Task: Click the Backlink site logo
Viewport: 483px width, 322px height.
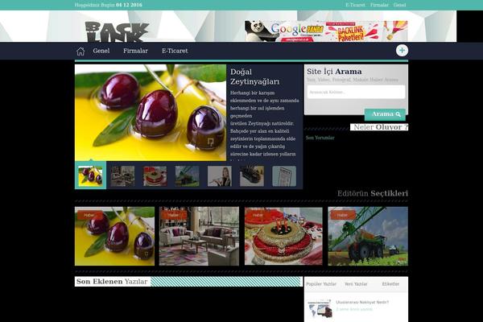Action: (x=117, y=31)
